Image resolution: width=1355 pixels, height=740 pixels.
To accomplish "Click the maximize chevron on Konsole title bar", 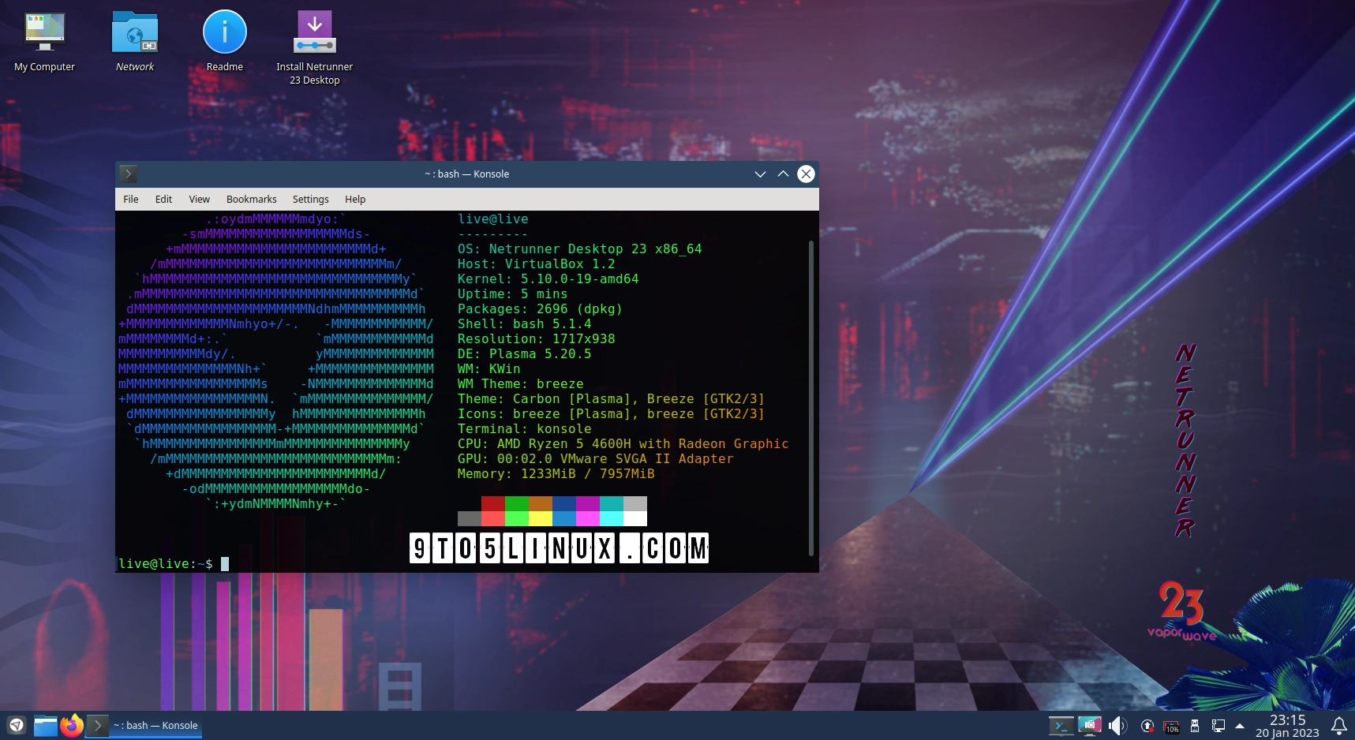I will tap(782, 174).
